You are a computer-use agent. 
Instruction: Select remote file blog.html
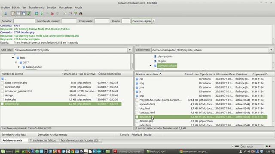(145, 108)
